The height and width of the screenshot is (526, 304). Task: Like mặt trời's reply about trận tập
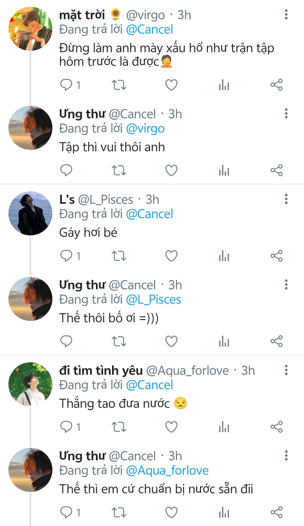pyautogui.click(x=171, y=85)
